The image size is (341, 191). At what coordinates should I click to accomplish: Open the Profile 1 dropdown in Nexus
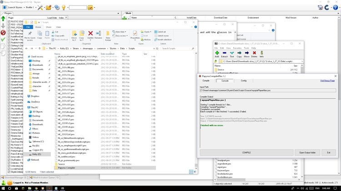click(x=36, y=7)
